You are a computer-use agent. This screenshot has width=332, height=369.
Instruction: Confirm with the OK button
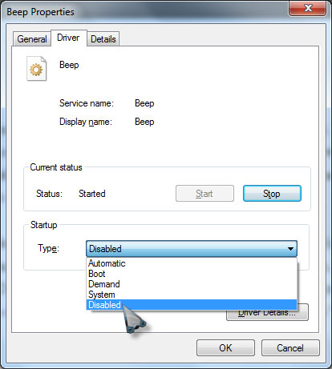pyautogui.click(x=225, y=348)
